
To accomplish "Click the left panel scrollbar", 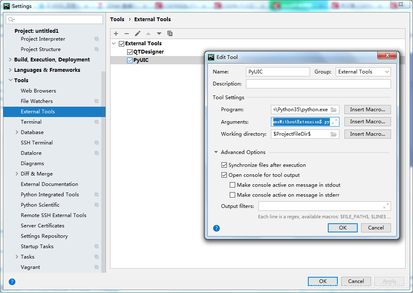I will click(x=103, y=171).
